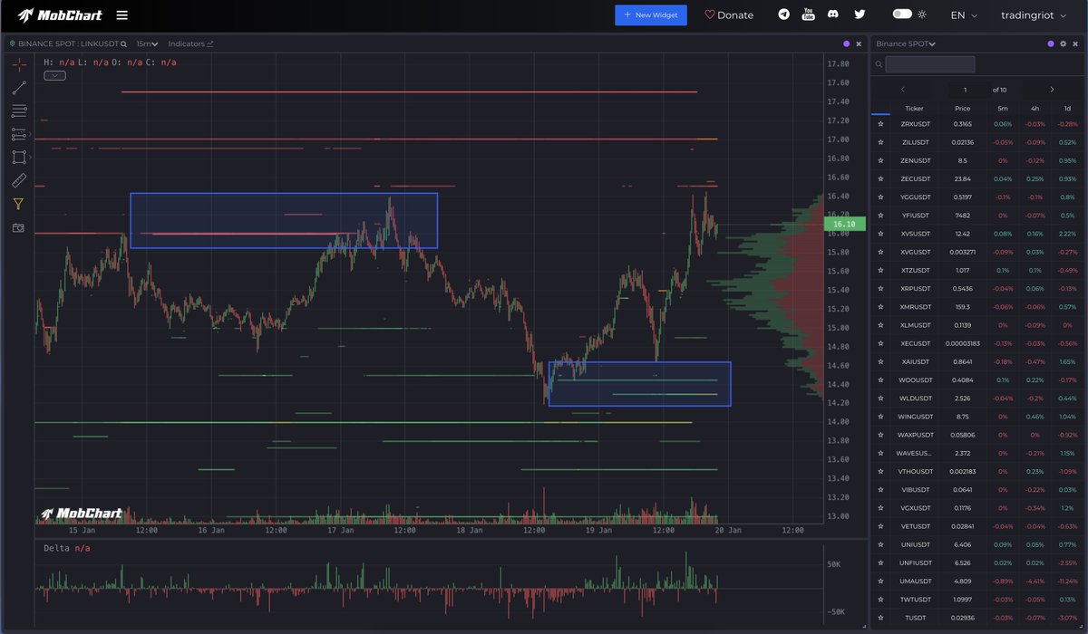Open the hamburger menu next to MobChart
The image size is (1088, 634).
(x=121, y=14)
